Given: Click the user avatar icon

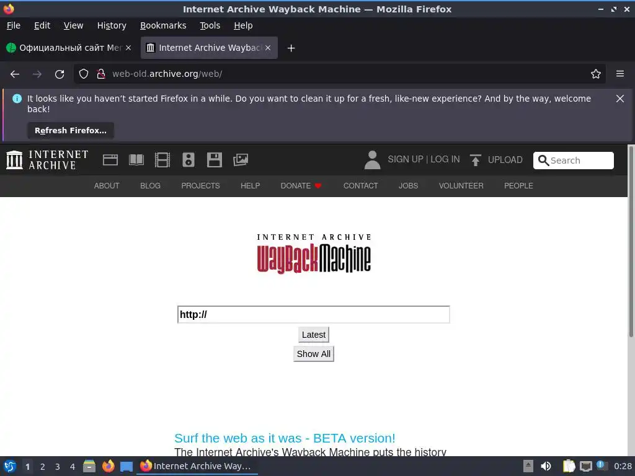Looking at the screenshot, I should coord(372,160).
